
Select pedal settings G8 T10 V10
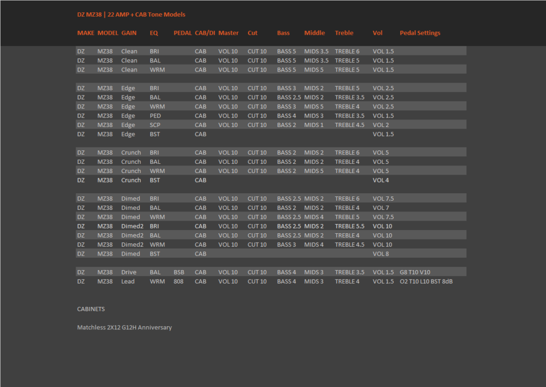click(x=415, y=272)
